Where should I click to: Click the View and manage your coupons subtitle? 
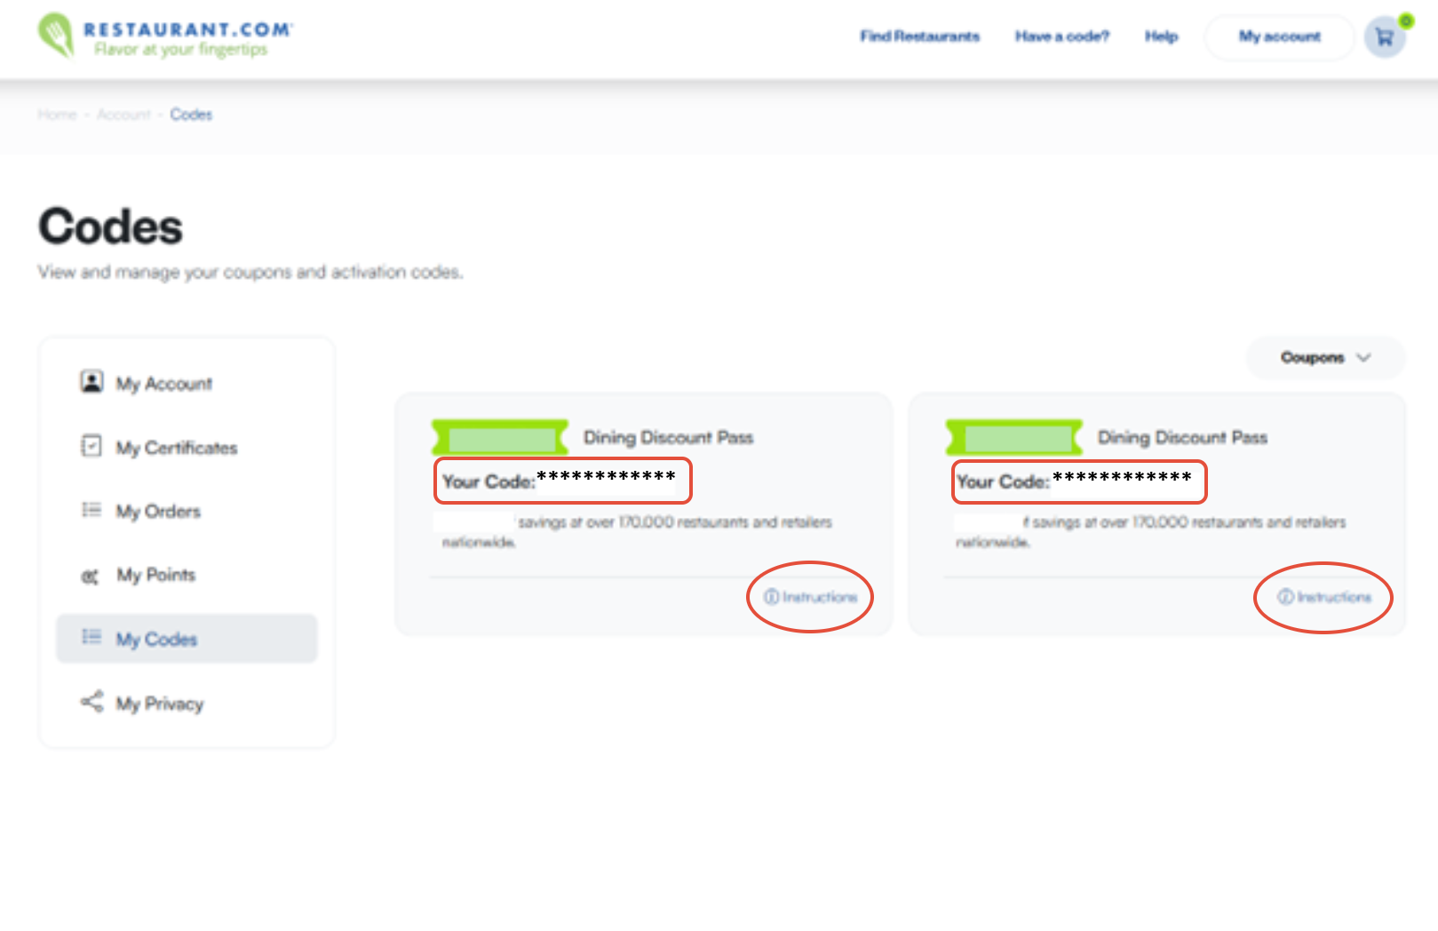250,273
